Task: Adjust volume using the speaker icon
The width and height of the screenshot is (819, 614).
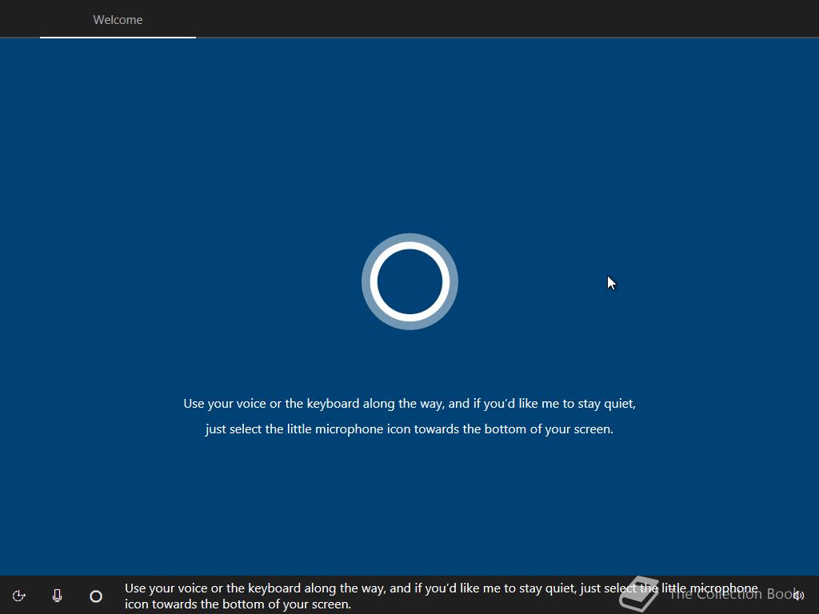Action: click(799, 595)
